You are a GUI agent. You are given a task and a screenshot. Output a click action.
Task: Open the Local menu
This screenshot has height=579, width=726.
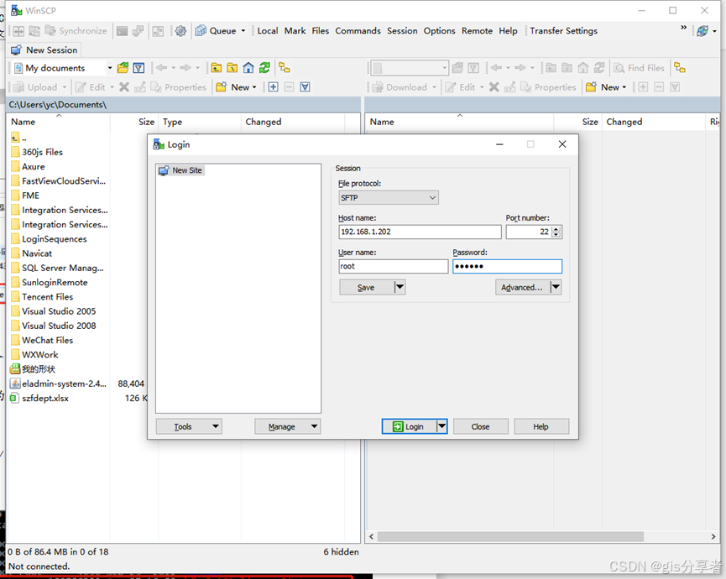(268, 31)
